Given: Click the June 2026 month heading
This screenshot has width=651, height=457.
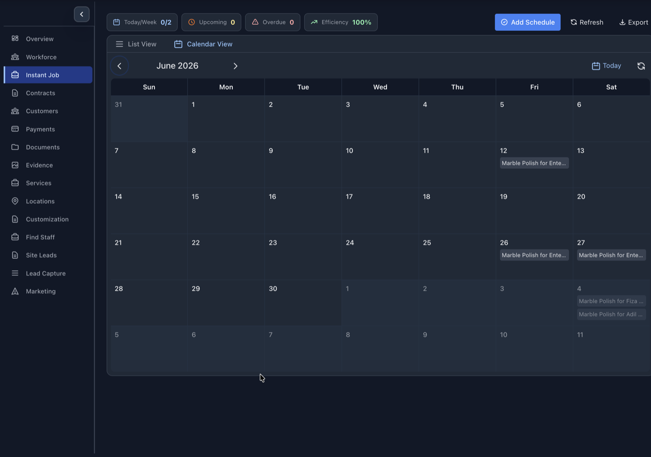Looking at the screenshot, I should [x=177, y=66].
